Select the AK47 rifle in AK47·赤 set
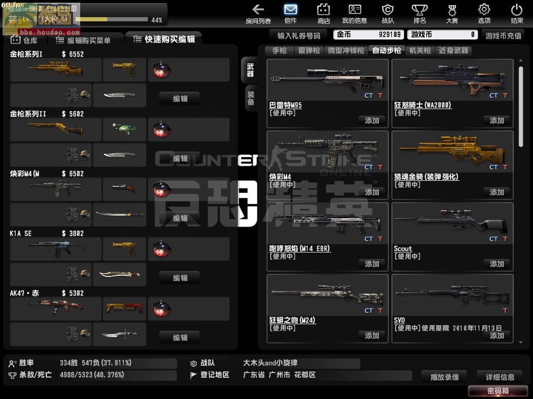 click(56, 309)
